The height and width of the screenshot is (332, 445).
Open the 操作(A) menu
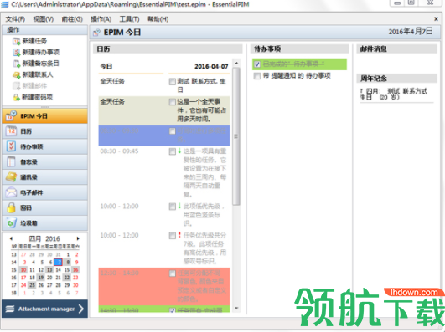(x=101, y=19)
